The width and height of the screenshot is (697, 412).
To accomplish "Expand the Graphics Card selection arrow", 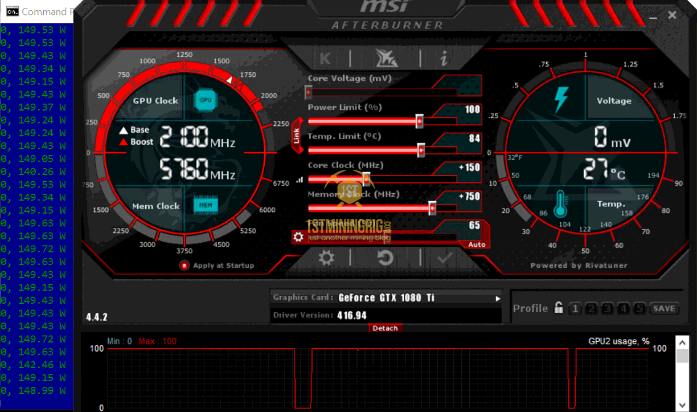I will coord(498,298).
